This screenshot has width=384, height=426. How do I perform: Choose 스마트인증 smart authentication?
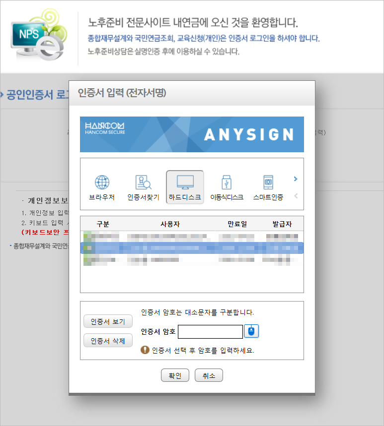point(268,187)
